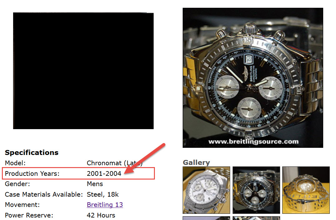The height and width of the screenshot is (220, 336).
Task: Click the Production Years label
Action: click(x=32, y=173)
